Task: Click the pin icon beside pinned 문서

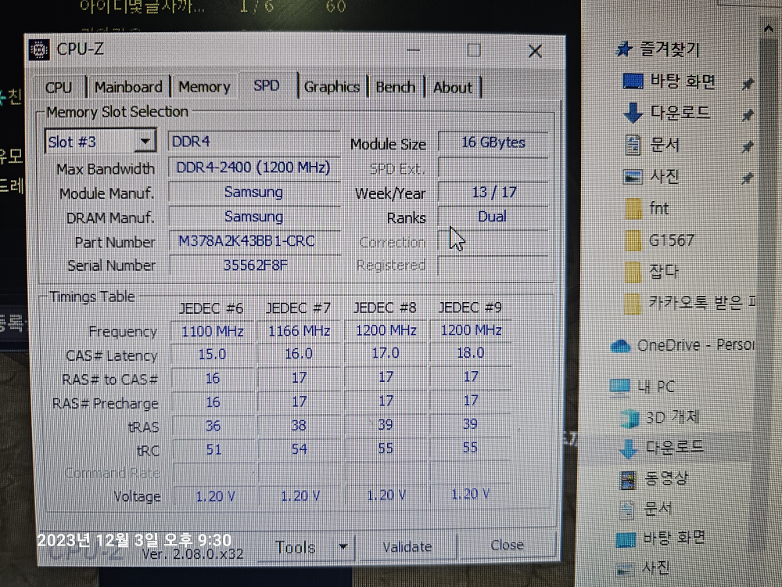Action: 747,147
